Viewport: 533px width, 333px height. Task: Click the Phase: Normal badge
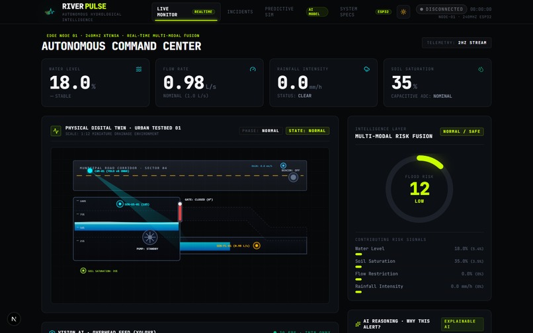261,131
